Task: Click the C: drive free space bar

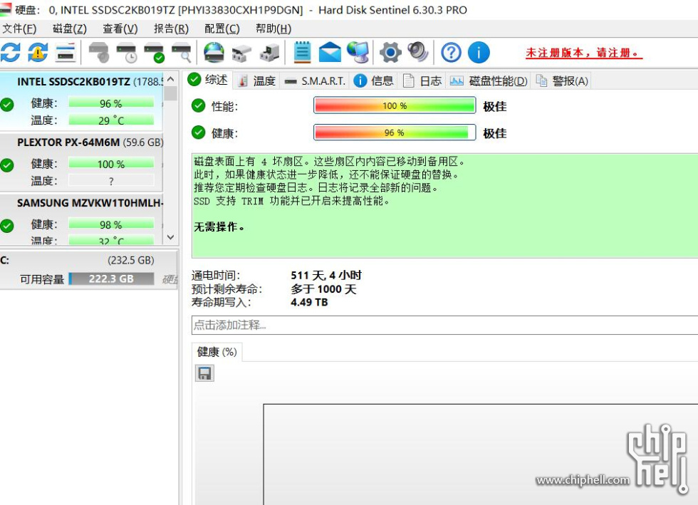Action: (111, 278)
